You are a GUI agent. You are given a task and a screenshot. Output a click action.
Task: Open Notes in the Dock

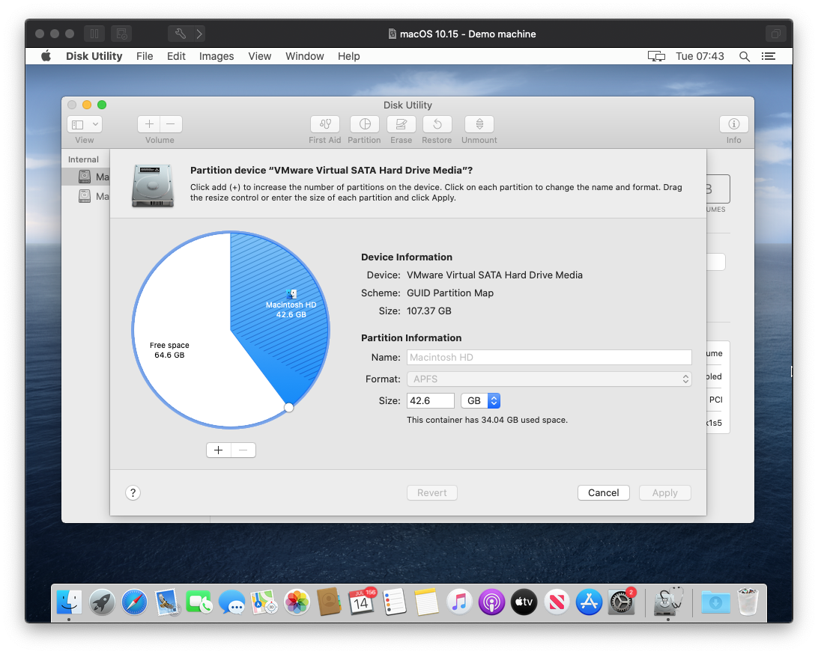click(x=427, y=602)
